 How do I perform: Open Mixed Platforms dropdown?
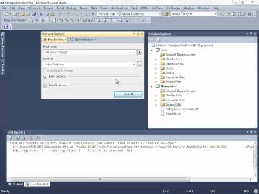coord(160,14)
